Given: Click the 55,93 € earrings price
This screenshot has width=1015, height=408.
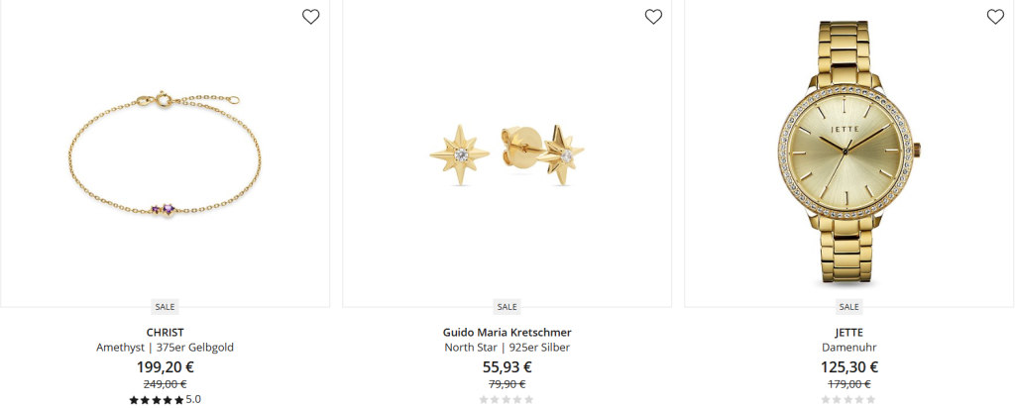Looking at the screenshot, I should click(507, 367).
